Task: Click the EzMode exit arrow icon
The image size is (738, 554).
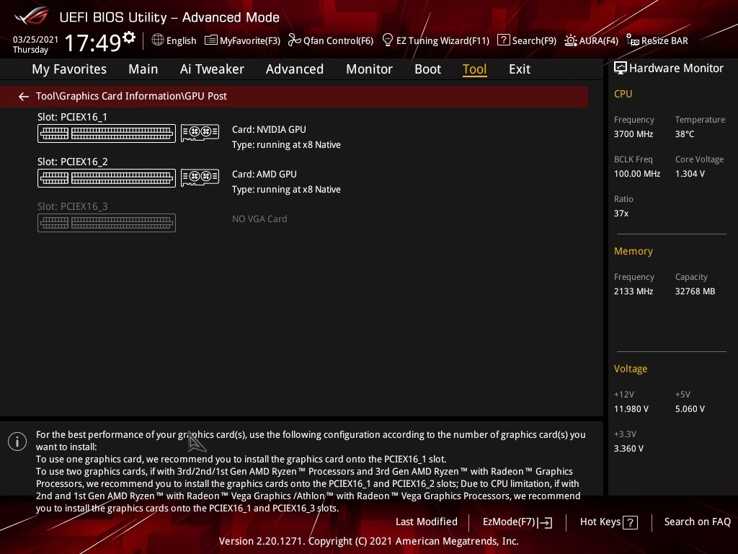Action: pos(545,522)
